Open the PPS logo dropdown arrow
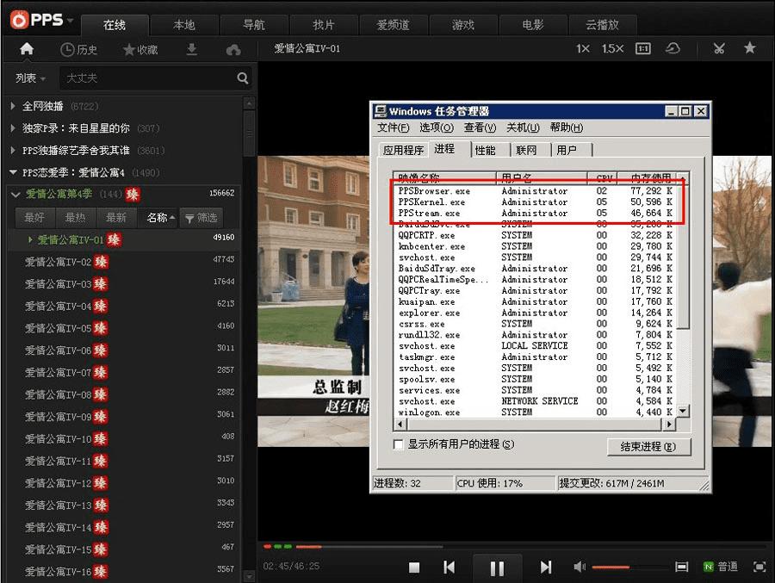This screenshot has height=583, width=775. coord(71,21)
